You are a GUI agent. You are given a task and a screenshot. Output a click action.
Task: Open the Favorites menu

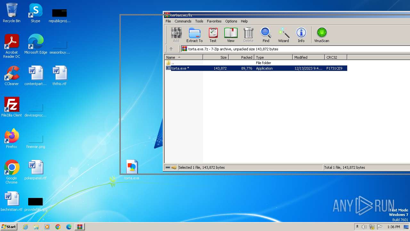214,21
